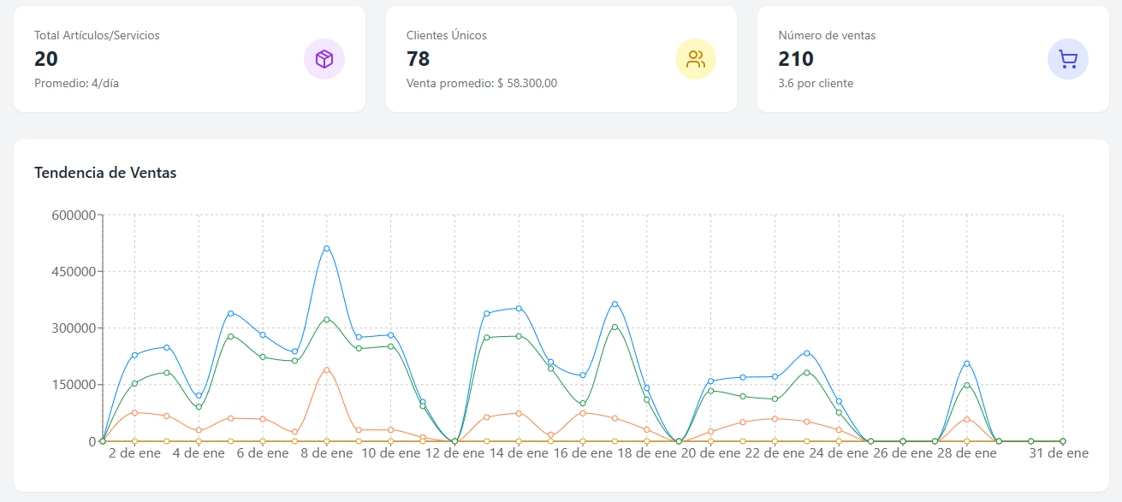Image resolution: width=1122 pixels, height=502 pixels.
Task: Click the purple box icon for Total Artículos/Servicios
Action: click(324, 59)
